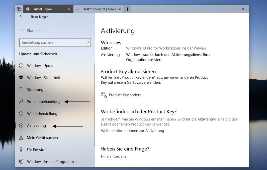Open Problembehandlung section
The width and height of the screenshot is (267, 170).
44,102
